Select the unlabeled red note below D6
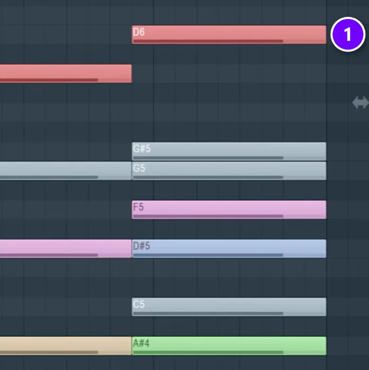 pos(66,74)
